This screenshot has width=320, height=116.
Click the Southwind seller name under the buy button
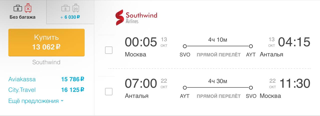coord(46,62)
